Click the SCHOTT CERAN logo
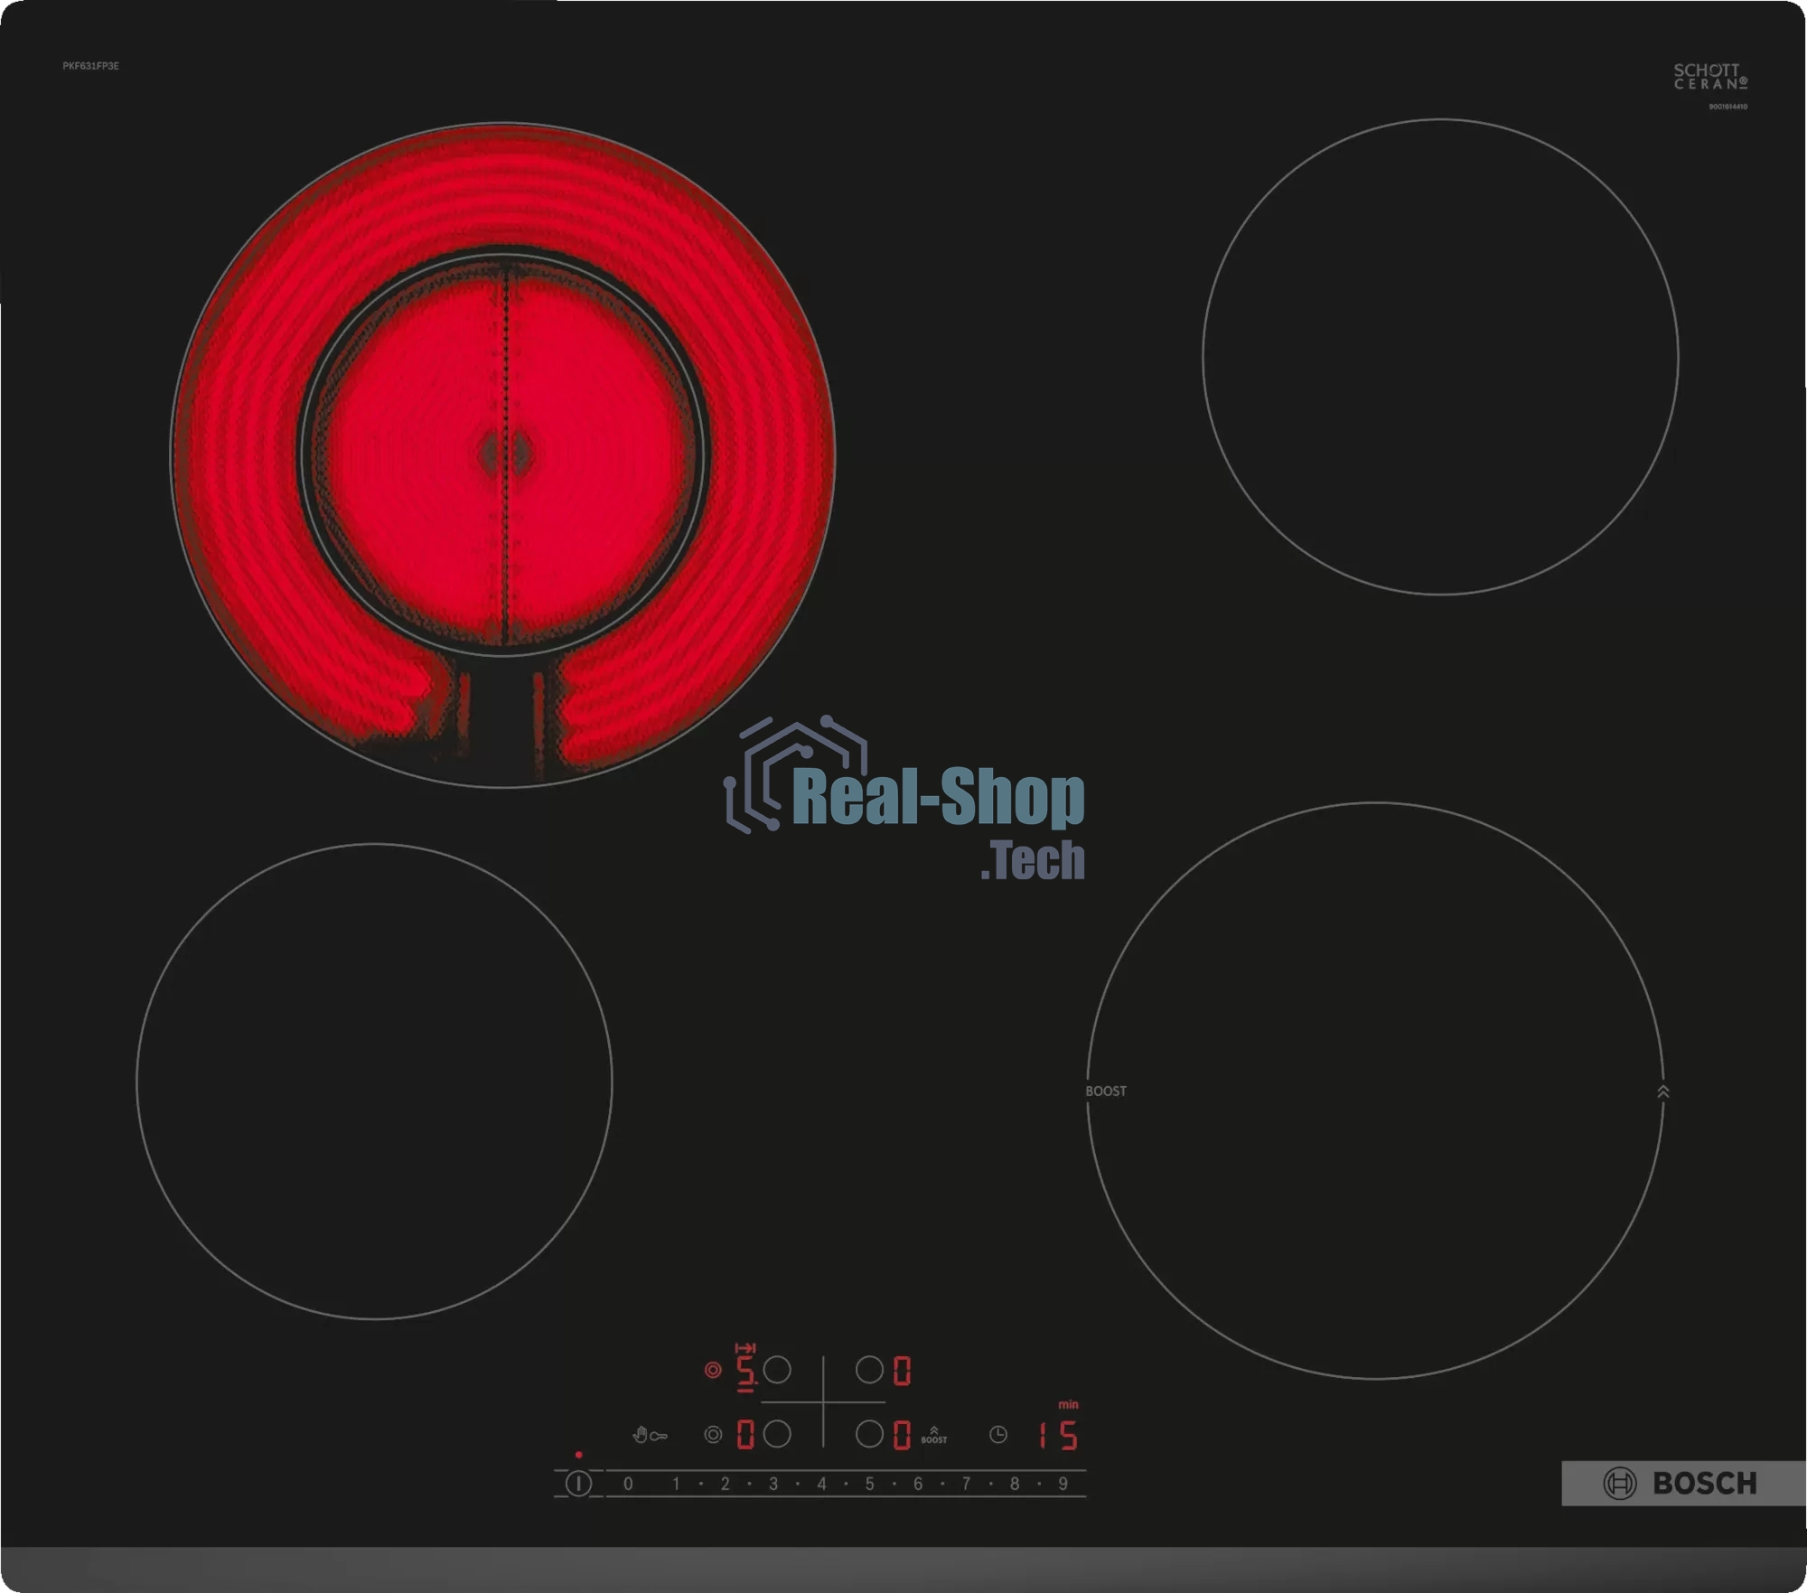Screen dimensions: 1807x1593 [1710, 76]
